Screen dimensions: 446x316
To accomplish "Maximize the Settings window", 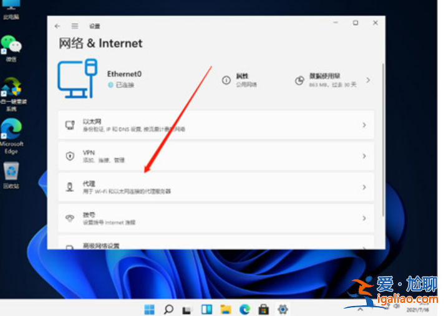I will click(356, 22).
